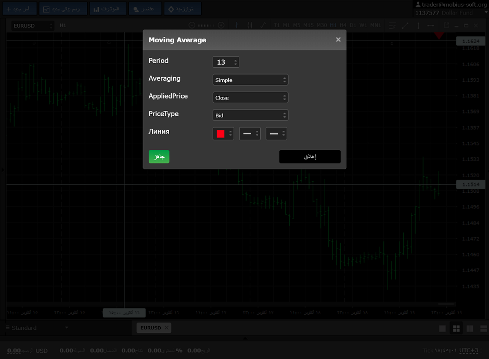Confirm with the green جاهز button
Image resolution: width=489 pixels, height=359 pixels.
(x=159, y=156)
